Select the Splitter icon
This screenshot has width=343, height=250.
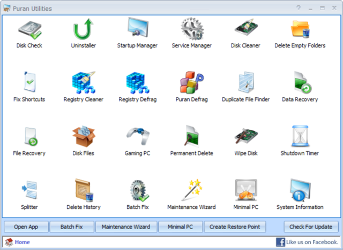click(29, 190)
